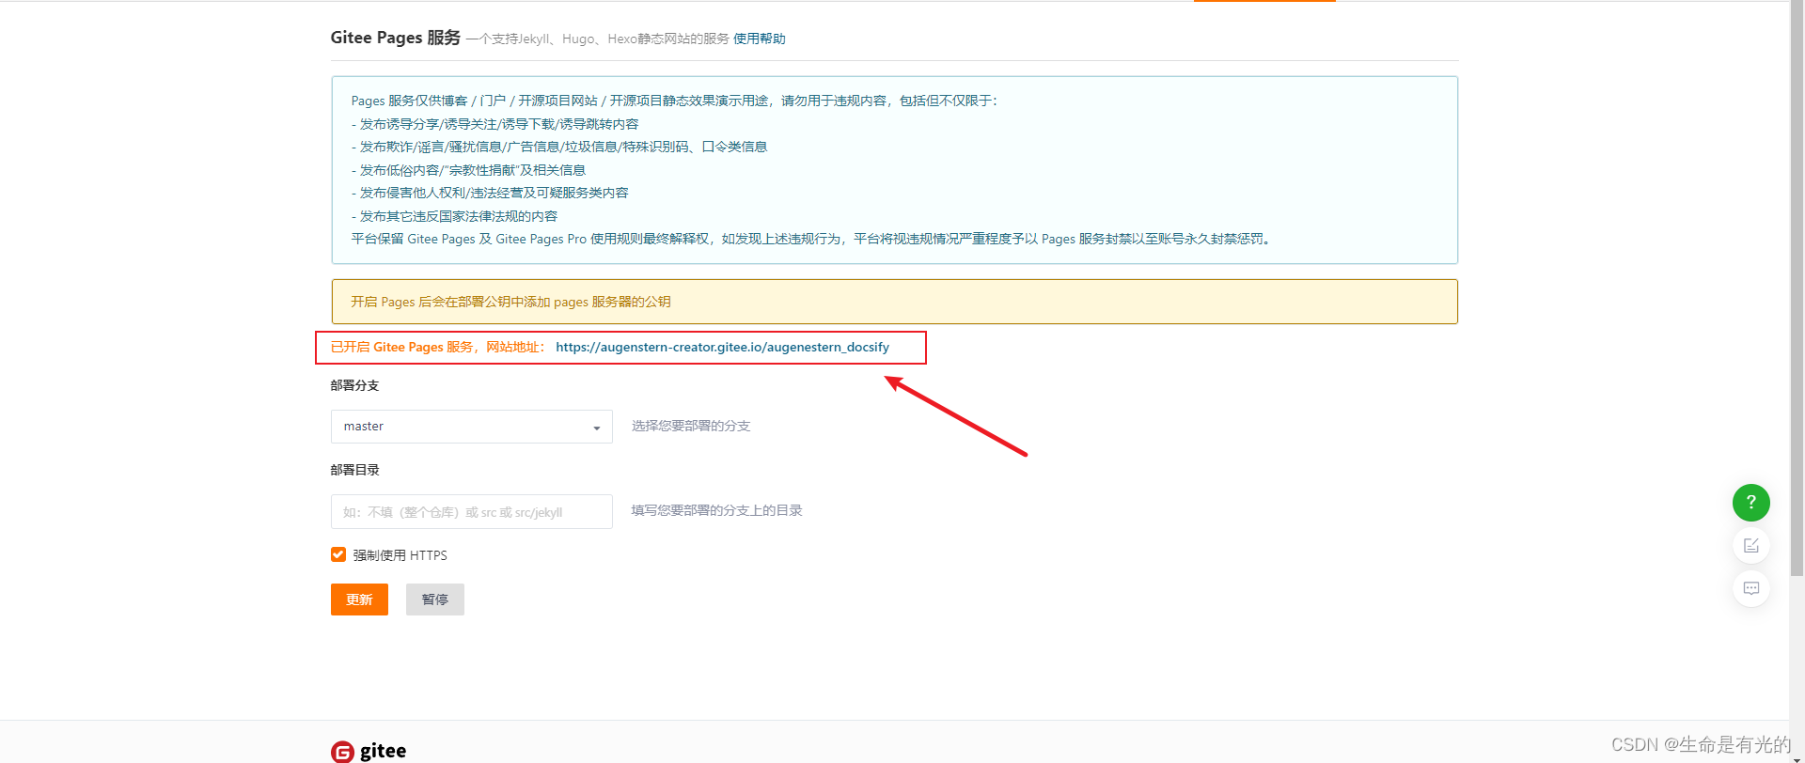1805x763 pixels.
Task: Click the Pages 服务仅供博客 intro line
Action: point(674,101)
